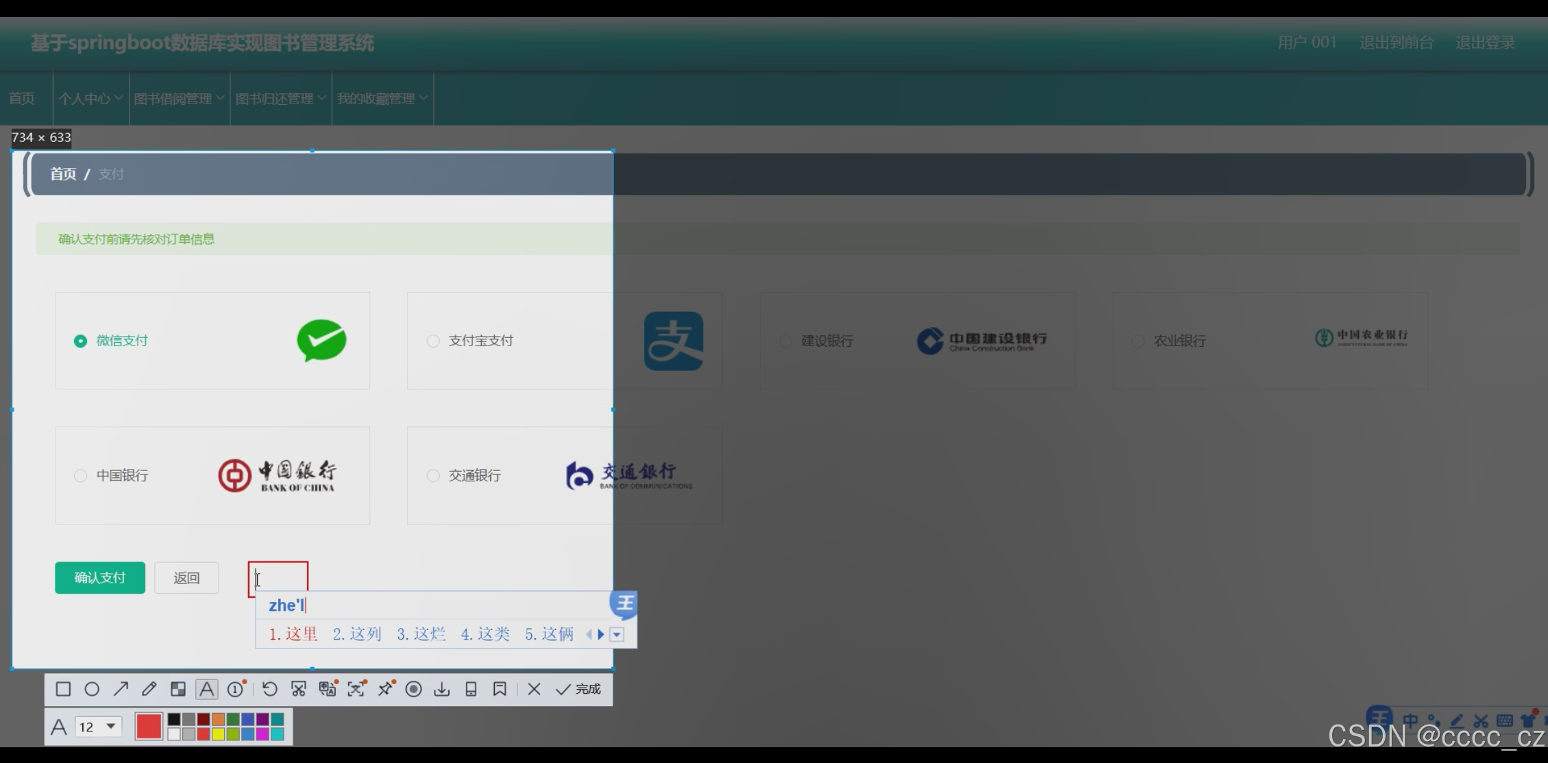Click the 确认支付 button
Image resolution: width=1548 pixels, height=763 pixels.
[x=100, y=578]
